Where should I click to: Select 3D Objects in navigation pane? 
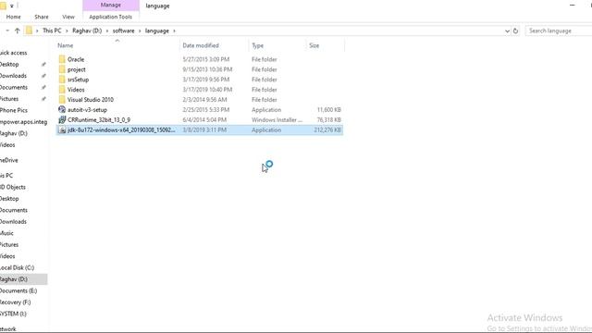click(13, 187)
